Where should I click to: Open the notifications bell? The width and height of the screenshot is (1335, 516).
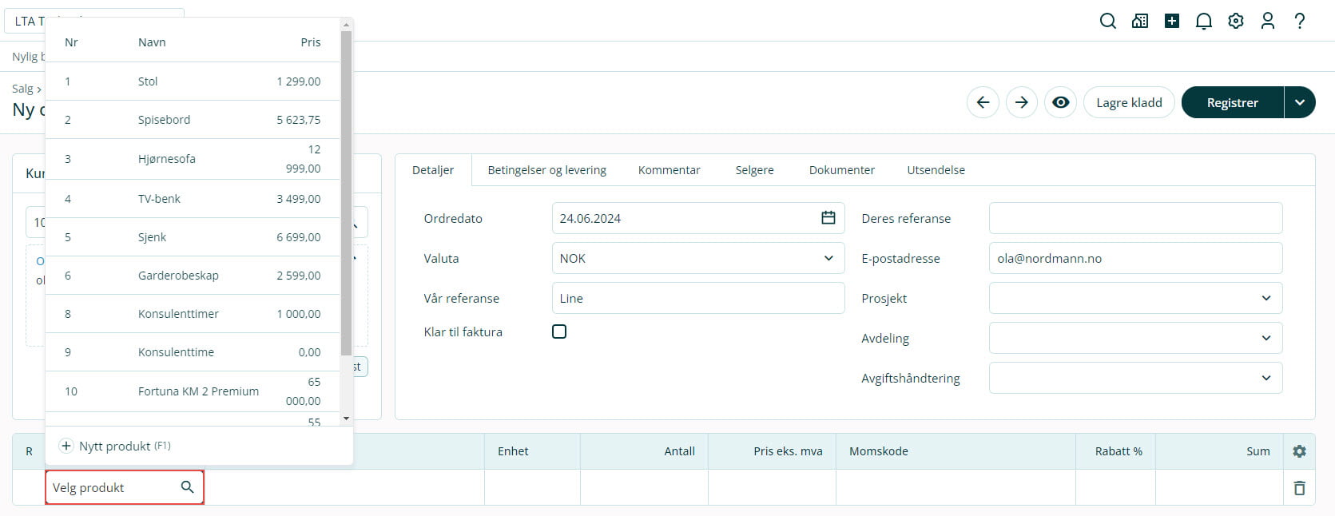point(1204,22)
